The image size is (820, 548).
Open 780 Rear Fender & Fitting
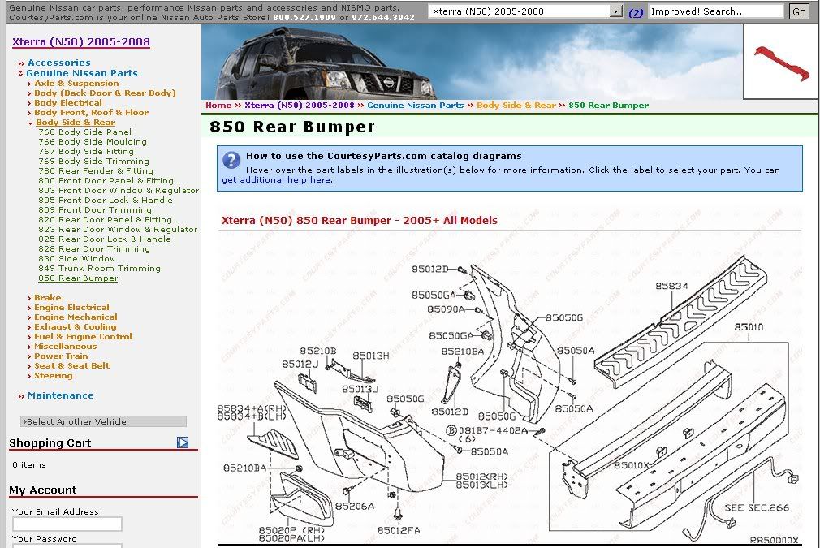tap(96, 171)
